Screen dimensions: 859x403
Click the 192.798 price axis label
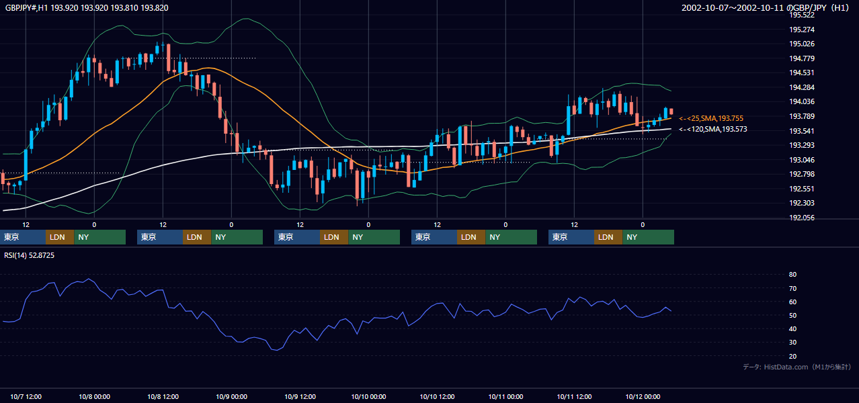(802, 175)
